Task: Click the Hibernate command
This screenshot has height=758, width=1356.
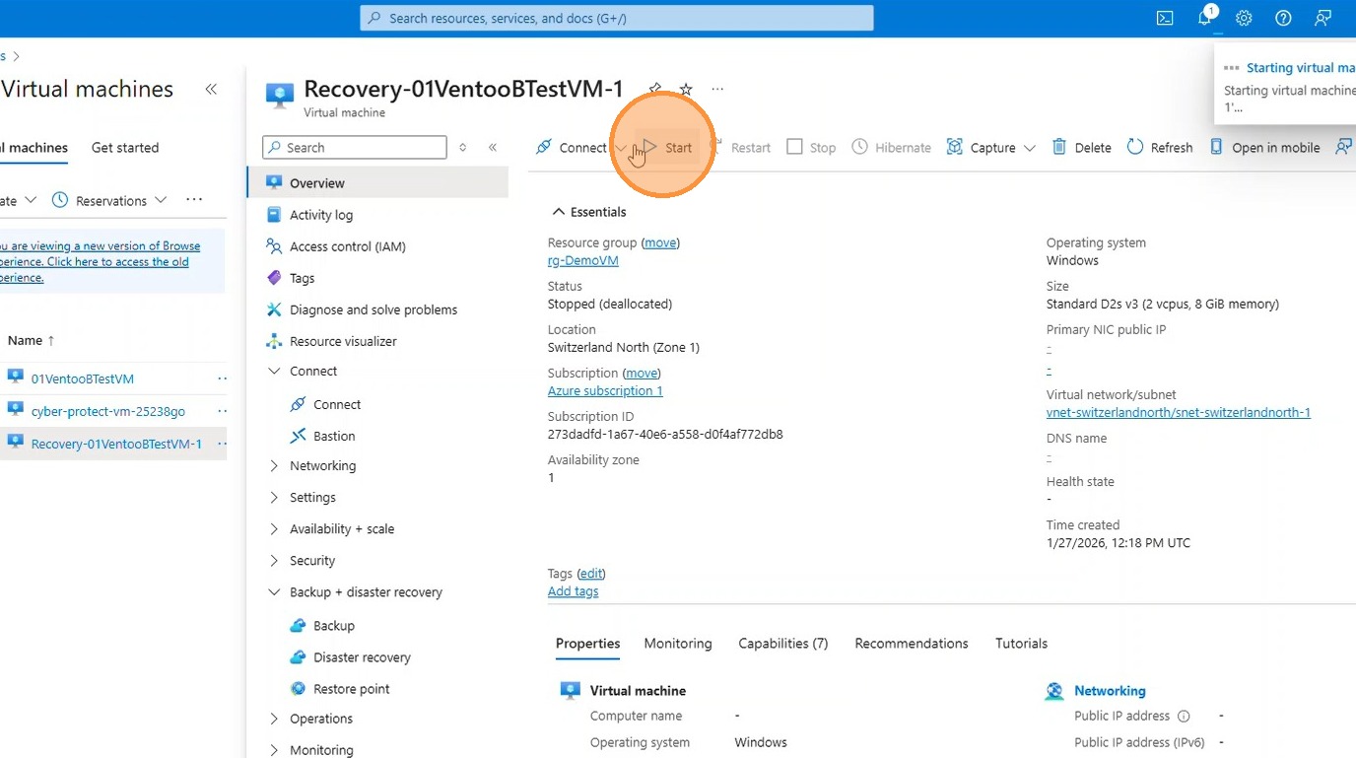Action: pos(892,147)
